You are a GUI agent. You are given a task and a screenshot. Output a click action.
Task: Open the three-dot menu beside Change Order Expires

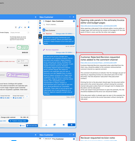(x=27, y=96)
